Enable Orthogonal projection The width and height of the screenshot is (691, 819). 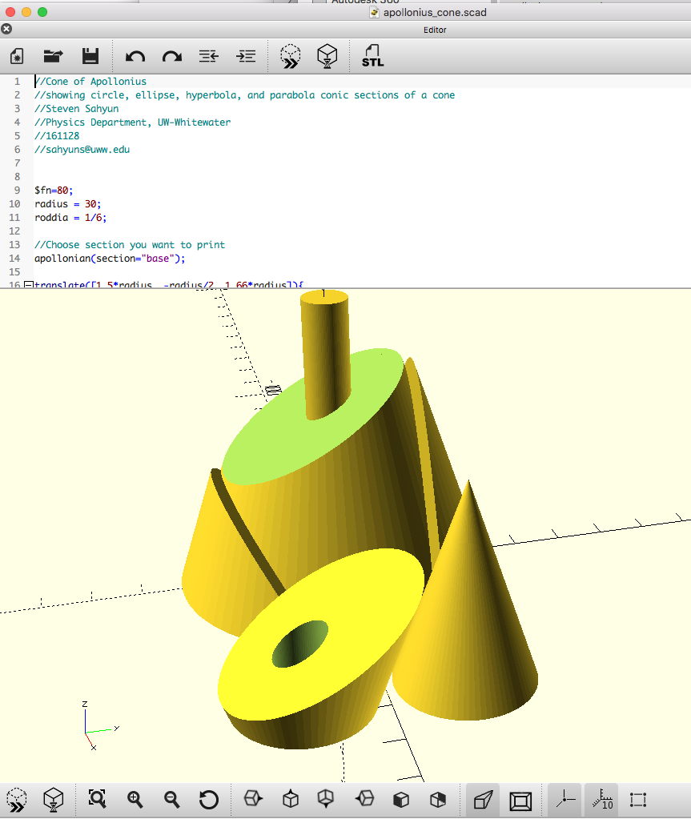click(x=520, y=801)
